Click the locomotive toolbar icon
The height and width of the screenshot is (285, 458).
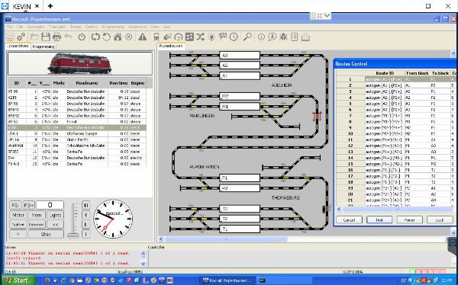[x=156, y=37]
